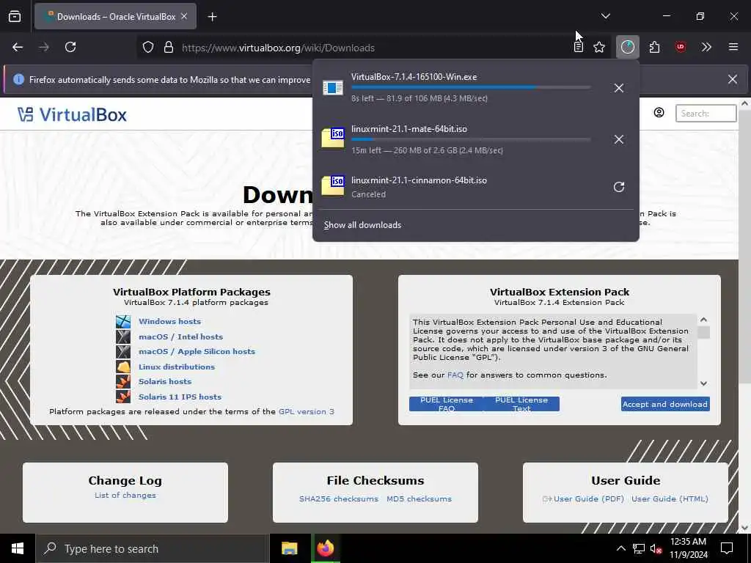The image size is (751, 563).
Task: Show hidden system tray icons
Action: (x=620, y=548)
